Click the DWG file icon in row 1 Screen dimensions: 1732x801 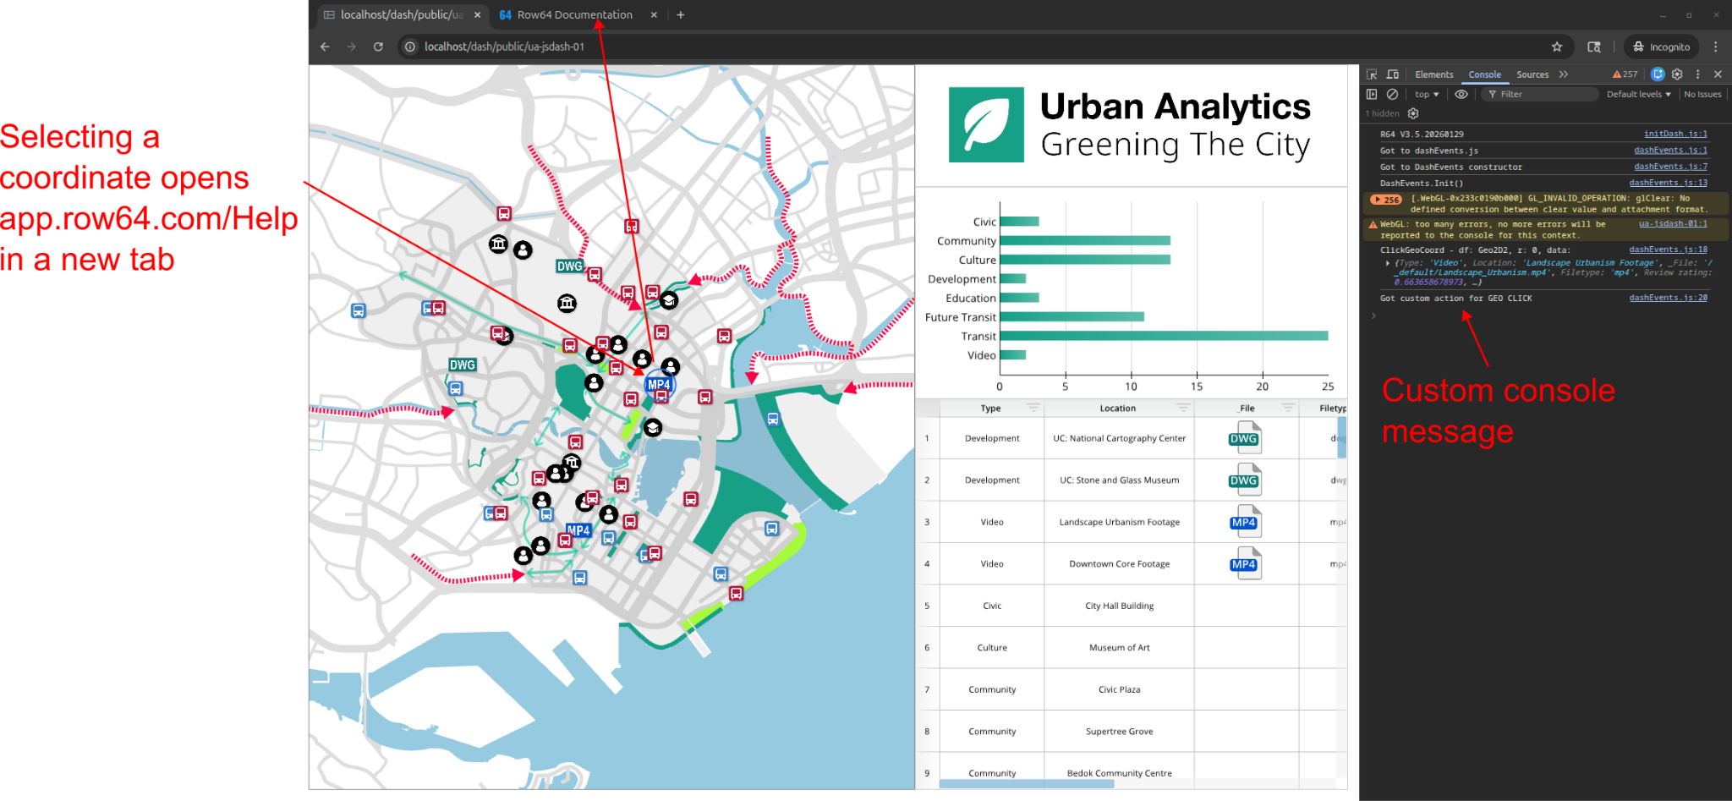click(x=1244, y=438)
